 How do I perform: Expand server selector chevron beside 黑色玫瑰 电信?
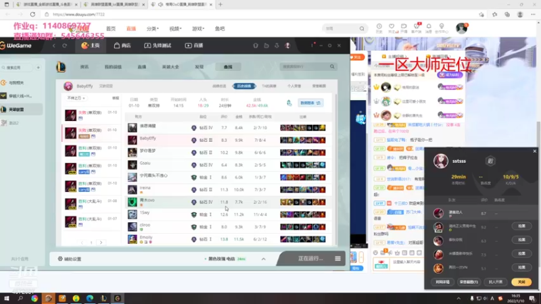263,259
